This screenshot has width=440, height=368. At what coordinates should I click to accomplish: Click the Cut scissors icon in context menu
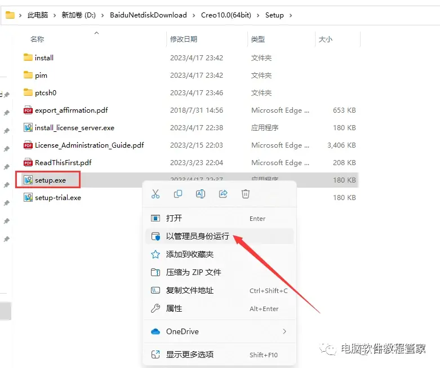(155, 194)
